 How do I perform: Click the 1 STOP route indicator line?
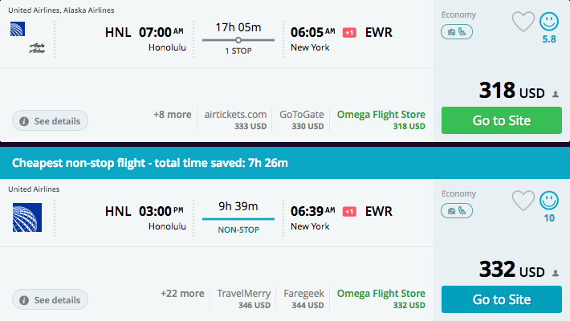[x=238, y=40]
